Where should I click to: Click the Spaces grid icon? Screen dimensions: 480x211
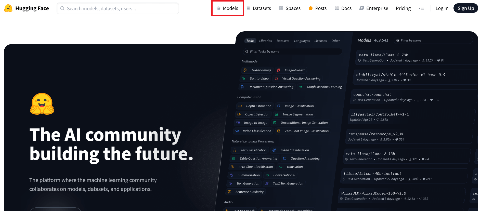[x=281, y=8]
